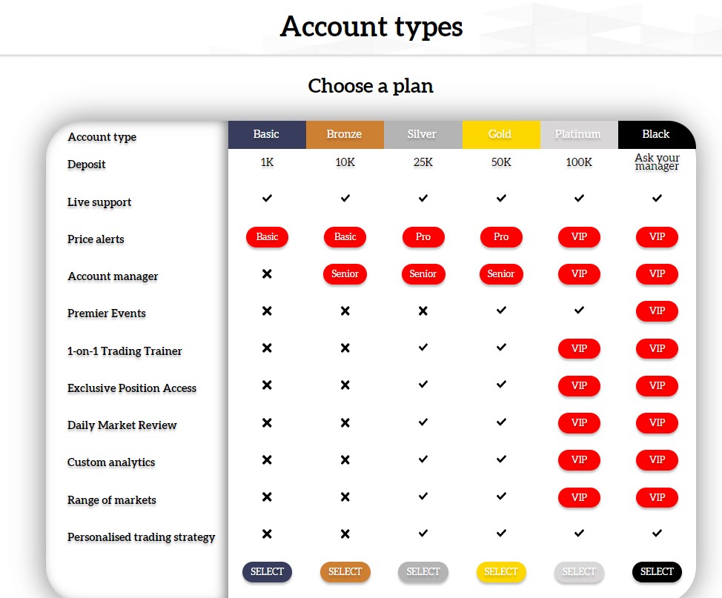The width and height of the screenshot is (722, 598).
Task: Click Premier Events cross for Basic
Action: [x=267, y=311]
